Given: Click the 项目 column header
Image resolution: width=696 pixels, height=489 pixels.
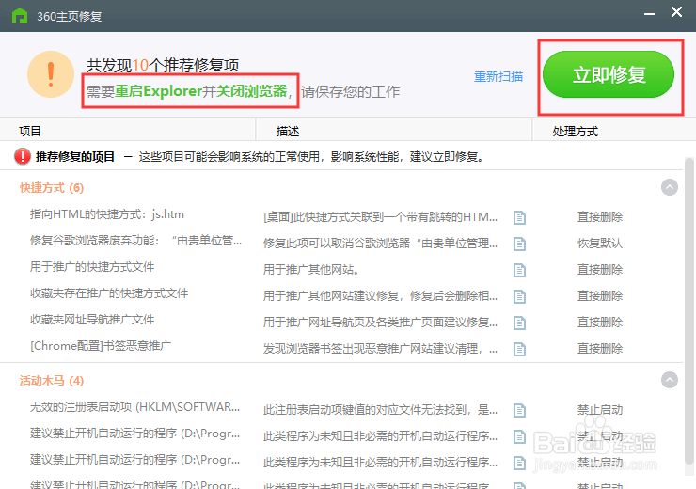Looking at the screenshot, I should click(30, 131).
